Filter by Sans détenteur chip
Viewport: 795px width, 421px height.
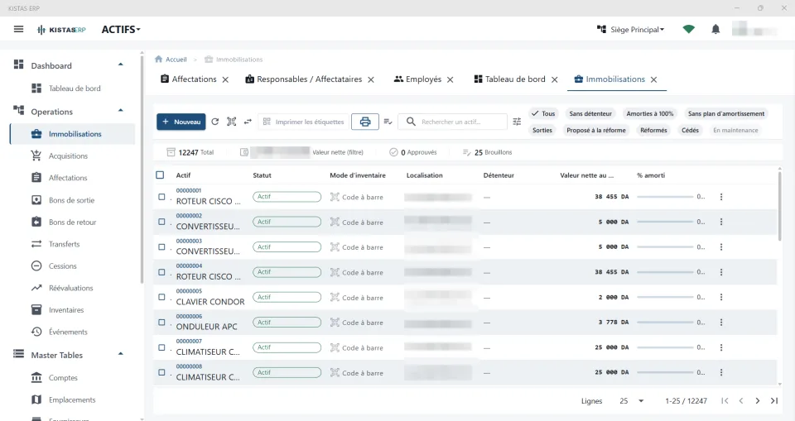[x=590, y=113]
